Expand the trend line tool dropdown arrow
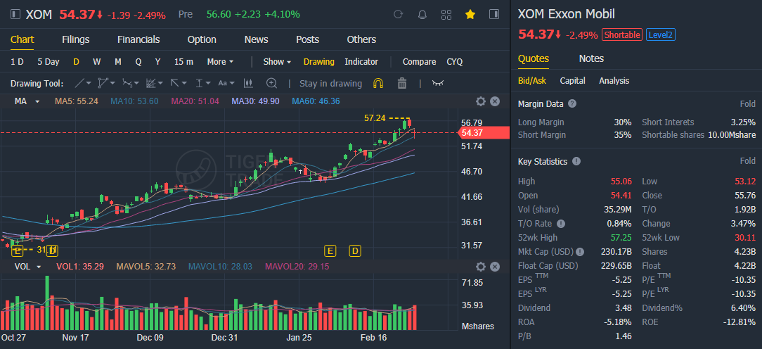Image resolution: width=762 pixels, height=349 pixels. coord(89,83)
